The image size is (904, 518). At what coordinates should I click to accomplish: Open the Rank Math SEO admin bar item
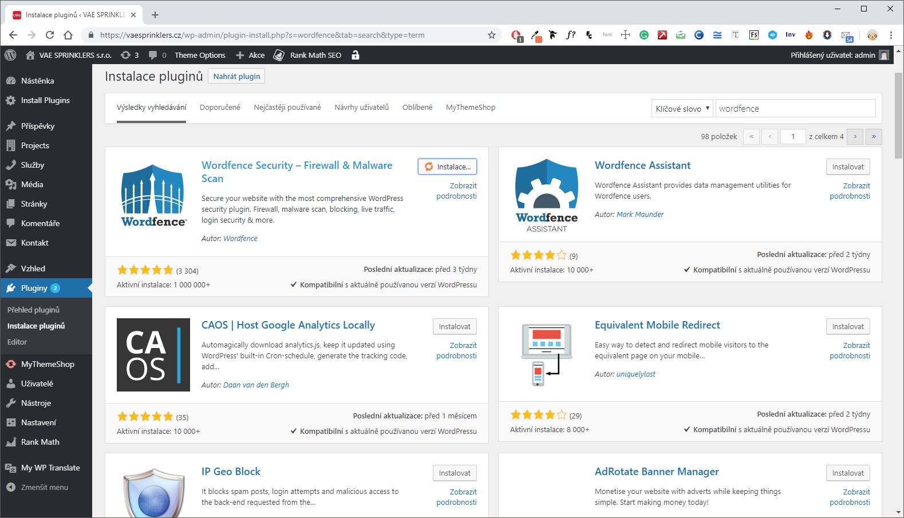(x=307, y=55)
